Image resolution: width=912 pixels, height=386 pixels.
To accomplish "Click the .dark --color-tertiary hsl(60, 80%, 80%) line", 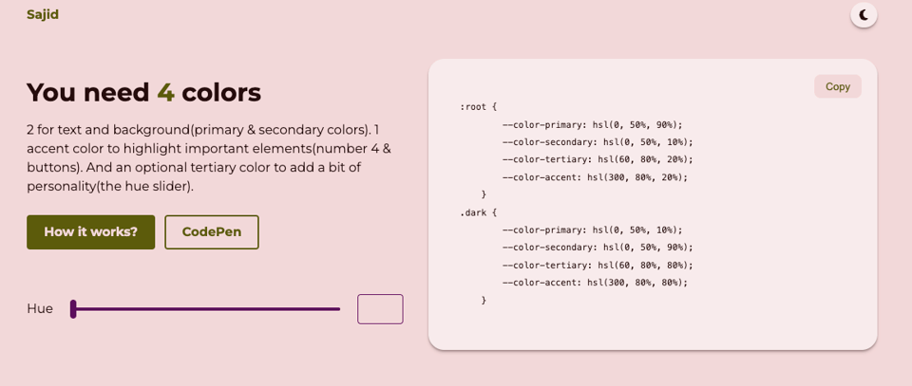I will [x=598, y=266].
